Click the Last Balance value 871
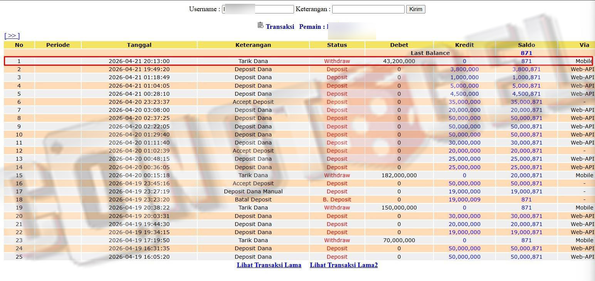This screenshot has height=281, width=595. (x=526, y=53)
